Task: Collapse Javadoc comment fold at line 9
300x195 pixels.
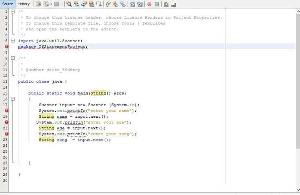Action: click(13, 58)
